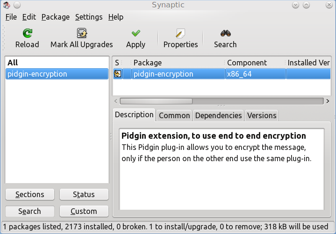This screenshot has width=336, height=234.
Task: Click the right arrow of the horizontal scrollbar
Action: [328, 101]
